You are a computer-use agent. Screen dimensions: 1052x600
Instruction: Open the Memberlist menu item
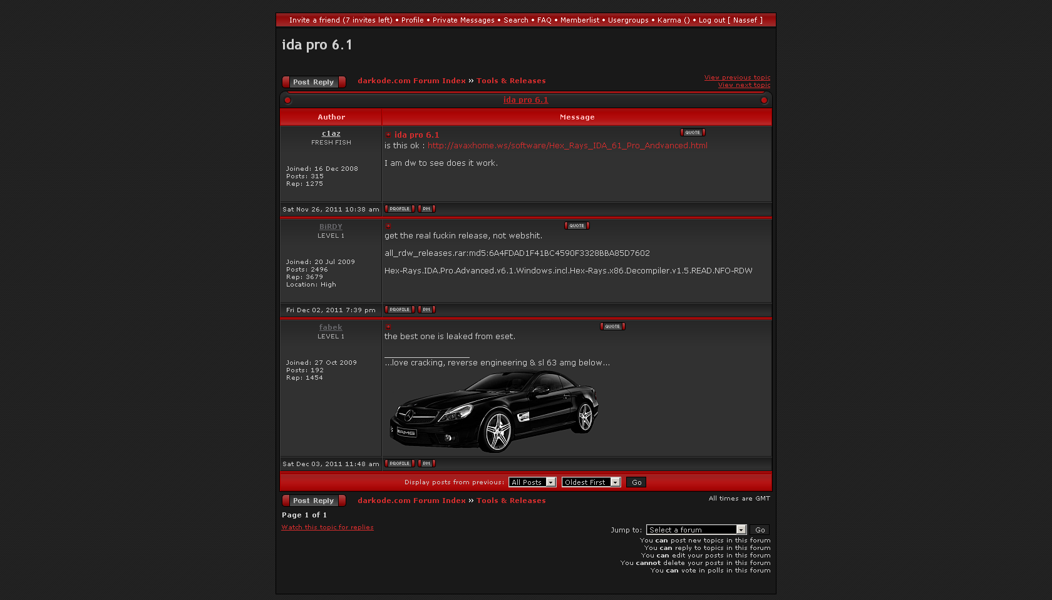tap(579, 20)
